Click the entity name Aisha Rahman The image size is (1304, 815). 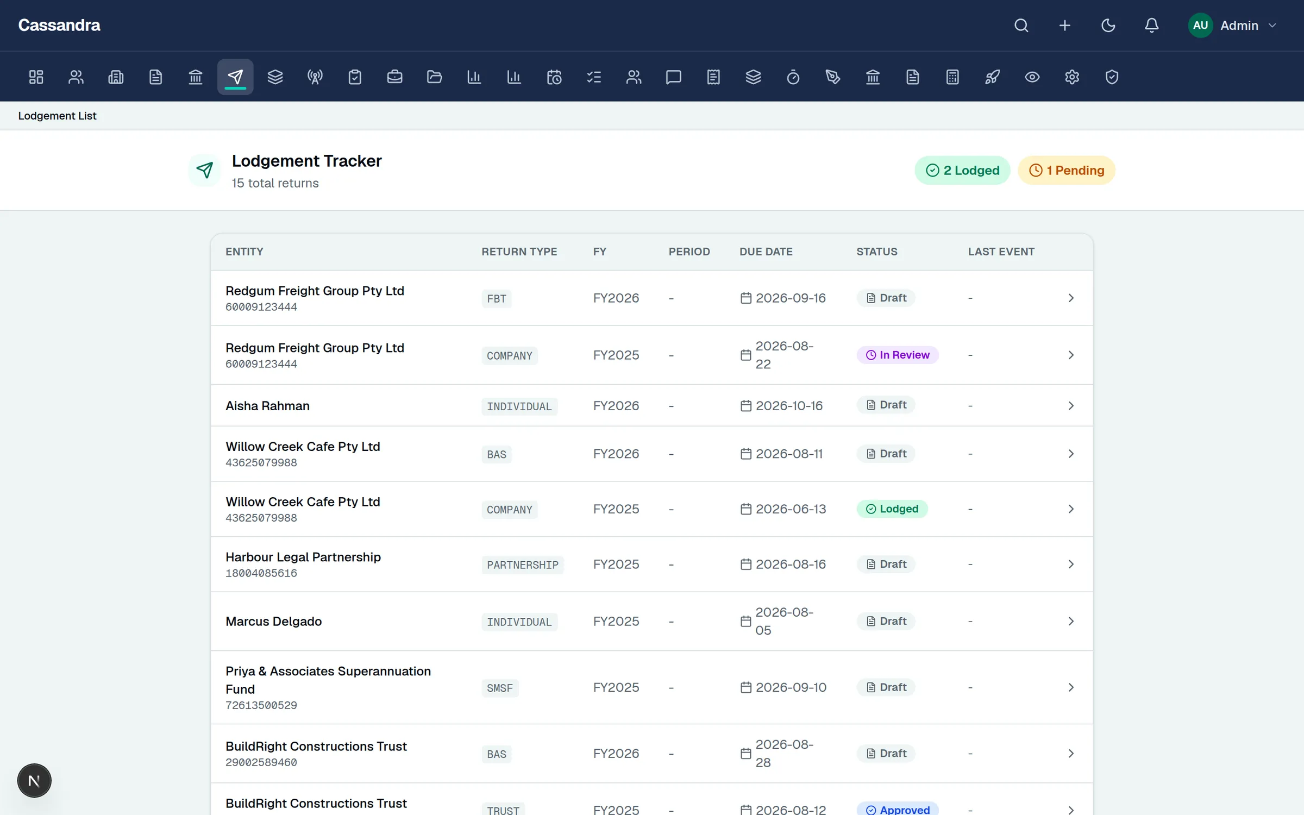267,406
